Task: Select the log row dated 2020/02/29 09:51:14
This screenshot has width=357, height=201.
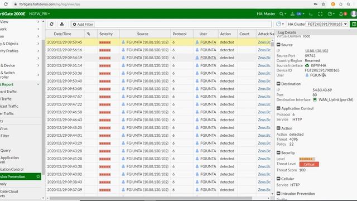Action: [x=158, y=65]
